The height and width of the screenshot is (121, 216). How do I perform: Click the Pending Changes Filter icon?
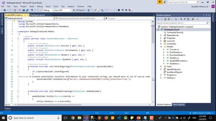pos(176,19)
